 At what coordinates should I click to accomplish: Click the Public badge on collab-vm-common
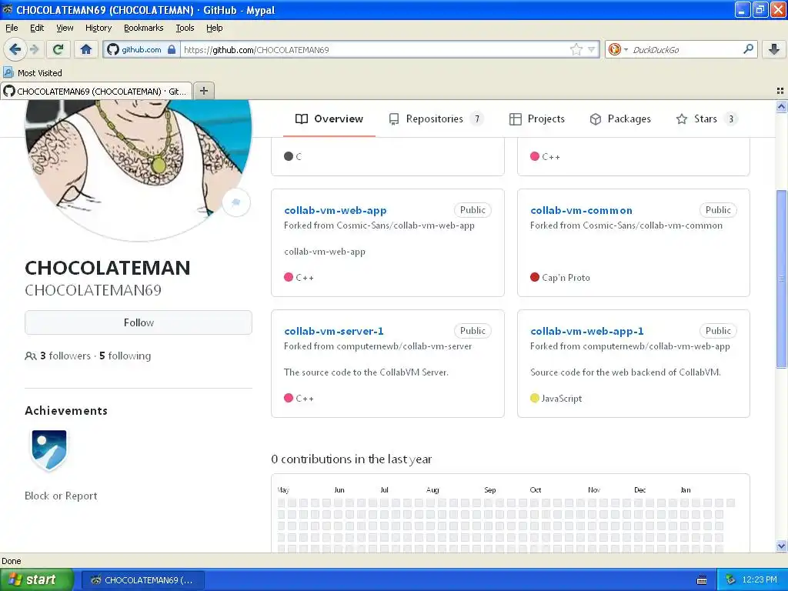click(718, 210)
